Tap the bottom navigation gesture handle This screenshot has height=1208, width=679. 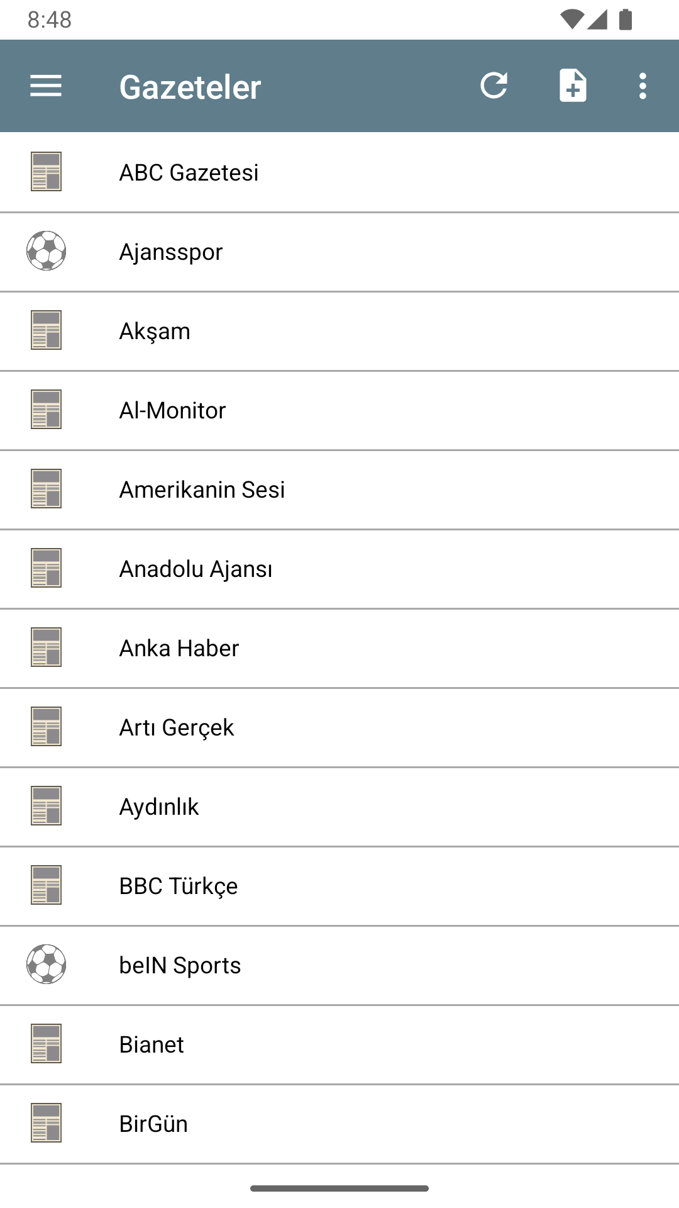tap(339, 1188)
